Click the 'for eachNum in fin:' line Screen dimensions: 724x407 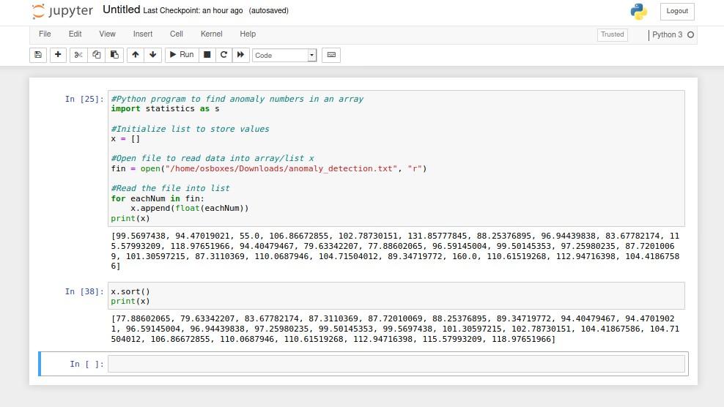click(x=157, y=198)
